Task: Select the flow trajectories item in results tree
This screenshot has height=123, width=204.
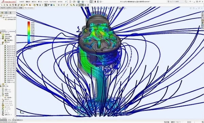Action: click(6, 95)
